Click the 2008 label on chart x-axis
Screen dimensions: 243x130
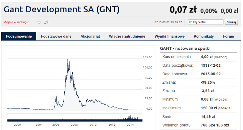(75, 125)
